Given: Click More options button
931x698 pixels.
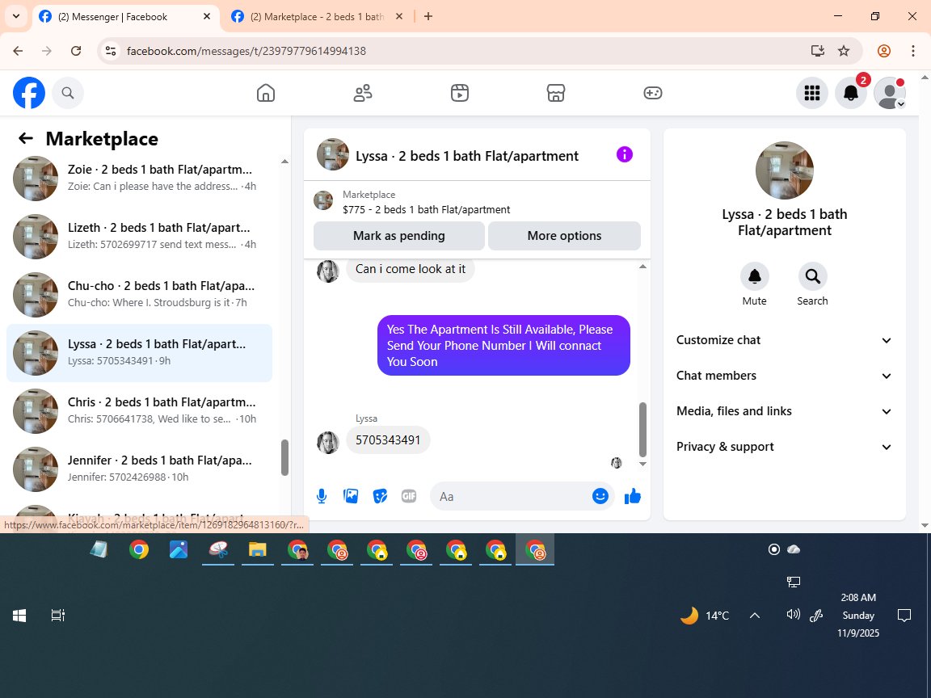Looking at the screenshot, I should (x=564, y=236).
